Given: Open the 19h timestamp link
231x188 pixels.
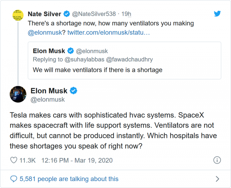Looking at the screenshot, I should point(126,14).
